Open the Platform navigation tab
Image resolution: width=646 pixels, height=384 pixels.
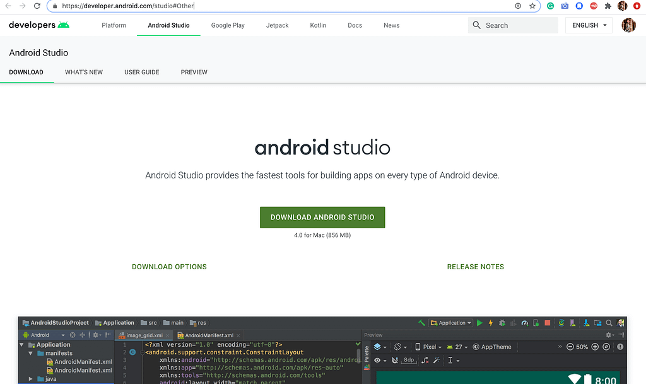pos(114,25)
